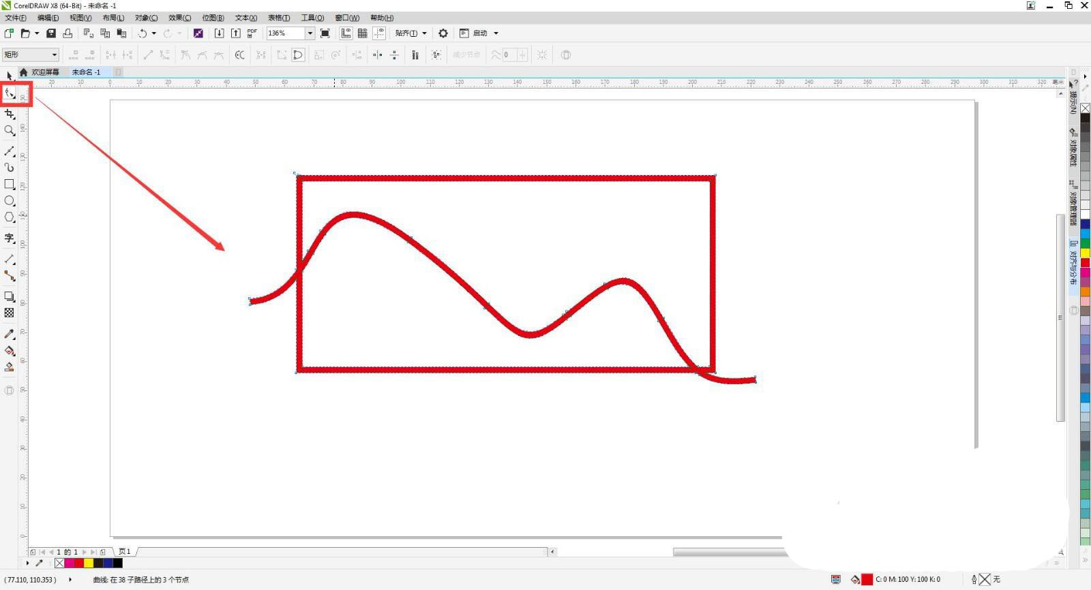
Task: Click the Save icon in toolbar
Action: point(51,33)
